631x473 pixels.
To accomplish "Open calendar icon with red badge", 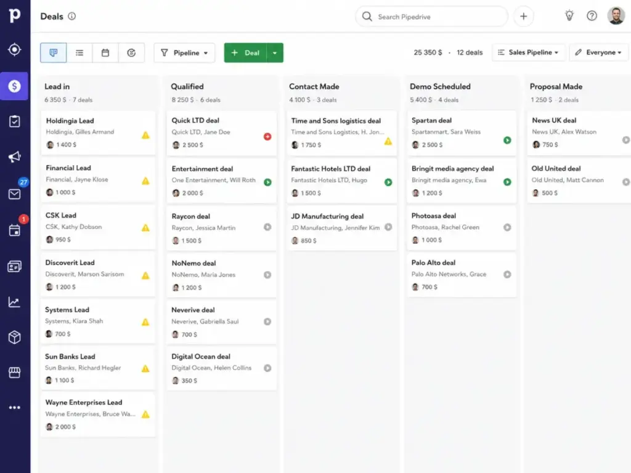I will click(15, 230).
